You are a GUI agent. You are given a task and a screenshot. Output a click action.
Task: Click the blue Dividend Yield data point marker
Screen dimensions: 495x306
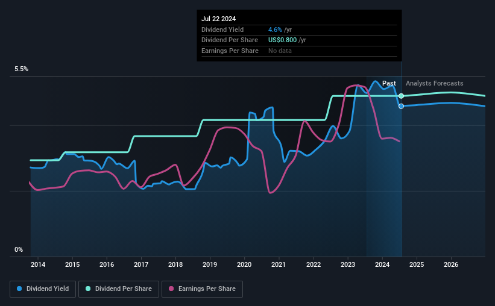pos(401,106)
